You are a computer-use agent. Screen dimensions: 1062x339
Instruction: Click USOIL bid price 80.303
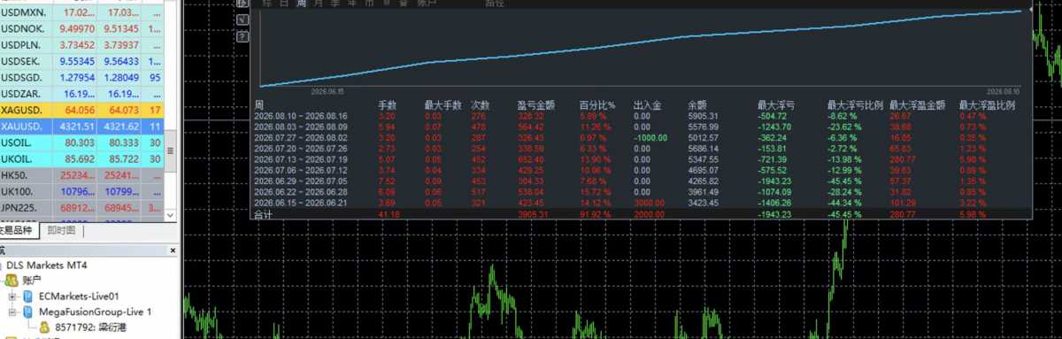[80, 143]
